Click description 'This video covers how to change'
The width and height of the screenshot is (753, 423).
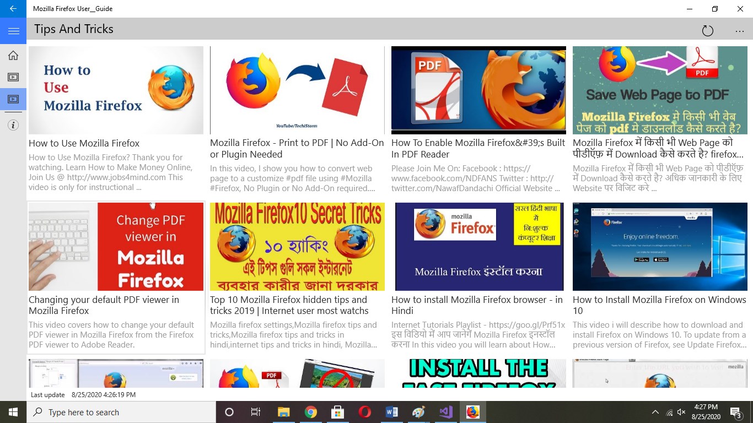tap(111, 335)
